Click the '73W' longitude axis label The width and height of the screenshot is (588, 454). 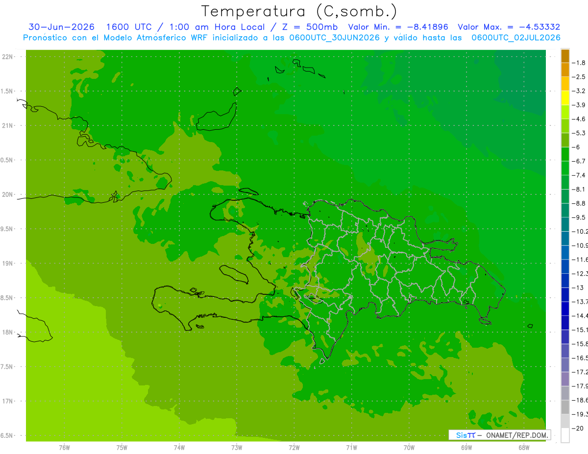(237, 448)
